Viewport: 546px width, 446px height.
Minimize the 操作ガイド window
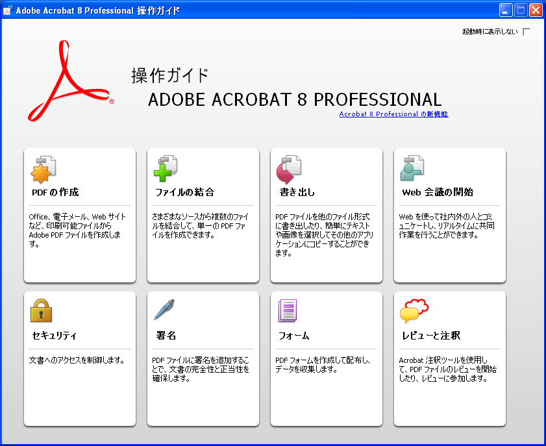coord(505,10)
